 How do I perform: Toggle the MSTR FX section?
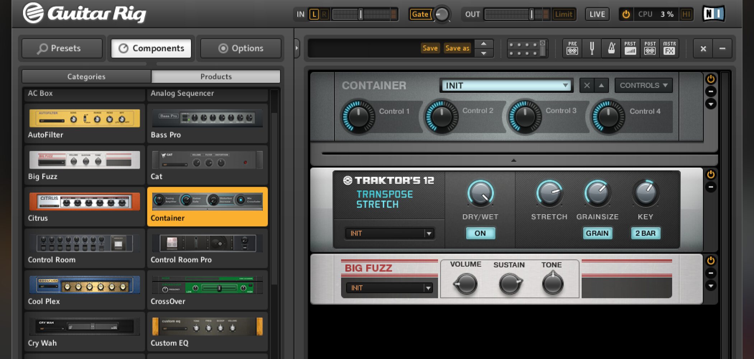tap(670, 48)
